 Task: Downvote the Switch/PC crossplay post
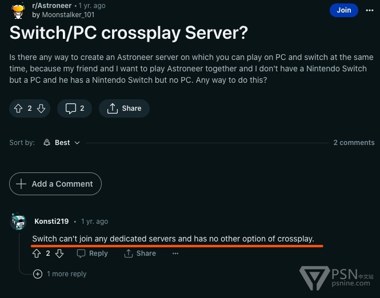(41, 108)
